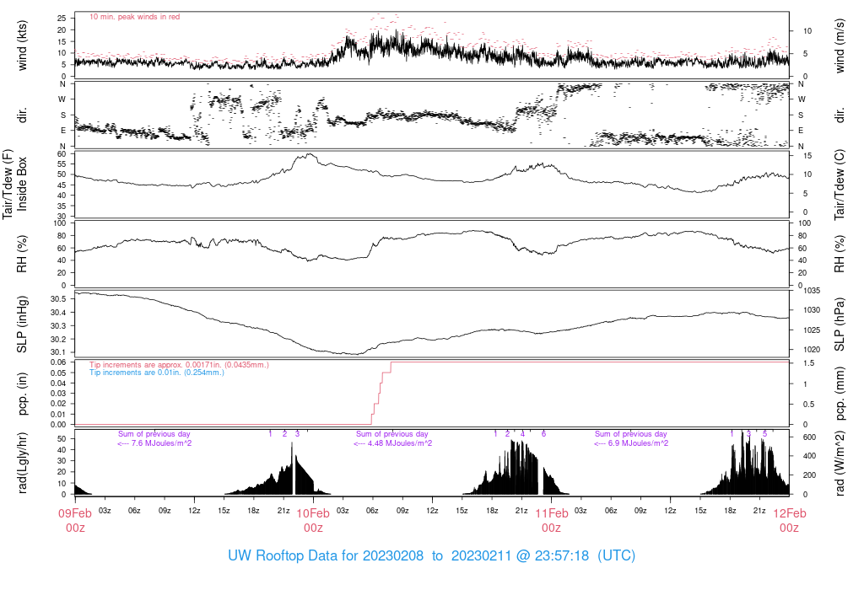Select the 'SLP (inHg)' axis label
Image resolution: width=864 pixels, height=590 pixels.
pos(22,324)
